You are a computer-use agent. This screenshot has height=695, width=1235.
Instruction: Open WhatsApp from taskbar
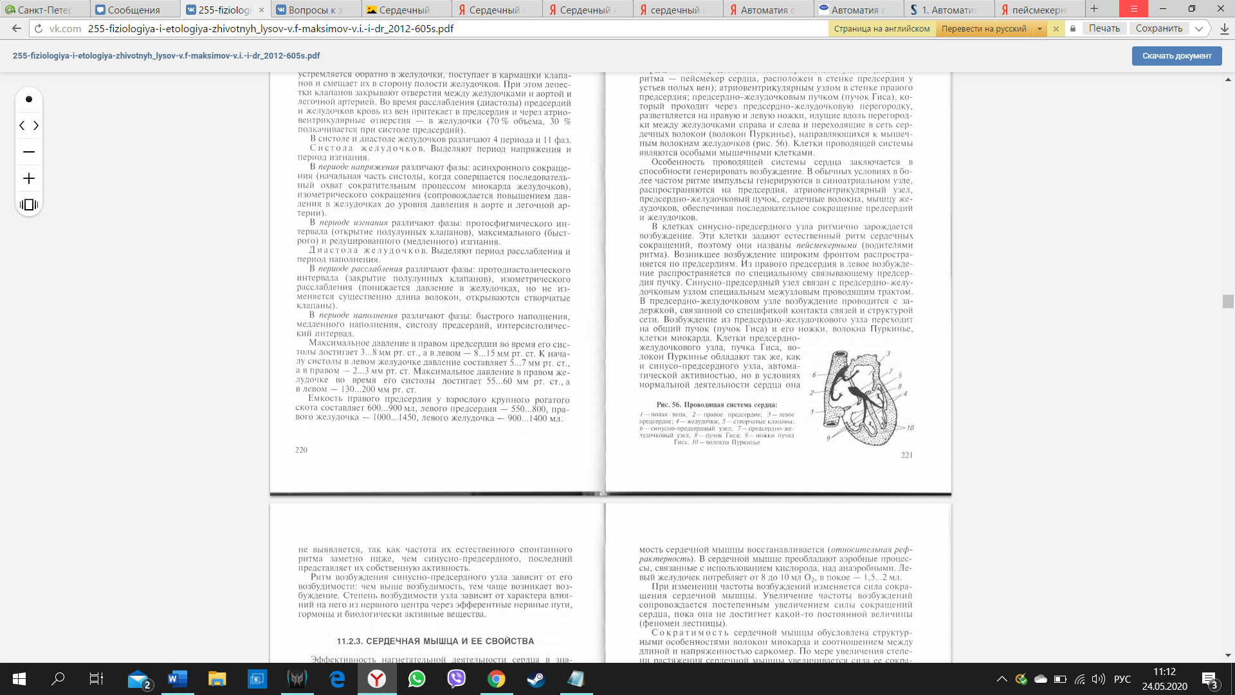[x=417, y=678]
